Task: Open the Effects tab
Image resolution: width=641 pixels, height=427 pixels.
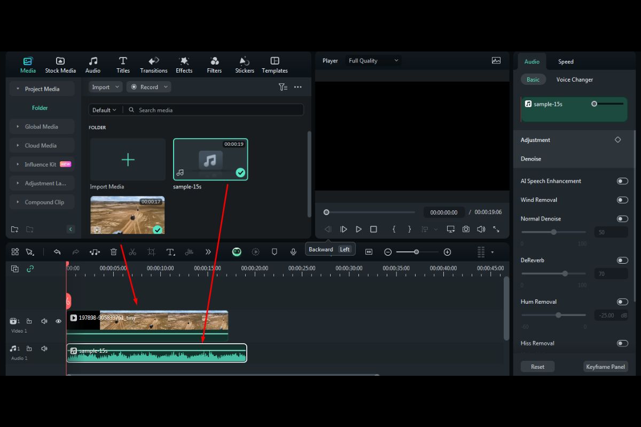Action: click(184, 65)
